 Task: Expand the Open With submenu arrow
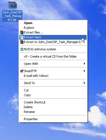[x=84, y=64]
